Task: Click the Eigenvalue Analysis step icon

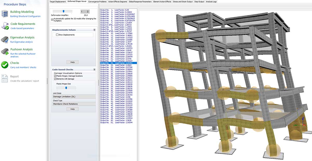Action: click(5, 39)
